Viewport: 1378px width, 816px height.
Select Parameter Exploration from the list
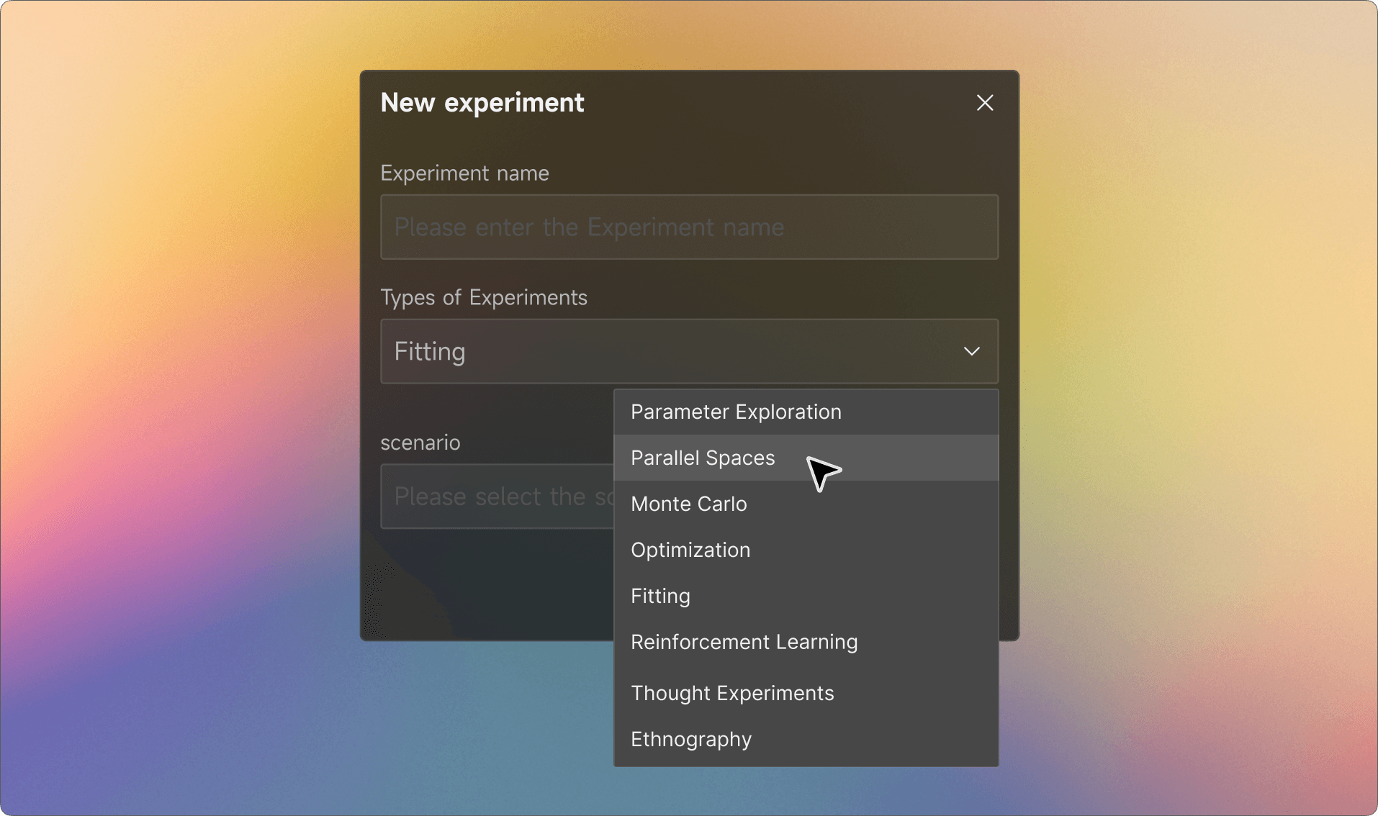[x=736, y=412]
